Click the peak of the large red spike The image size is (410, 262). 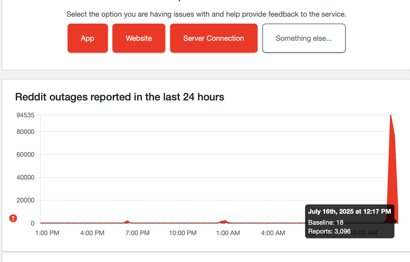coord(391,116)
